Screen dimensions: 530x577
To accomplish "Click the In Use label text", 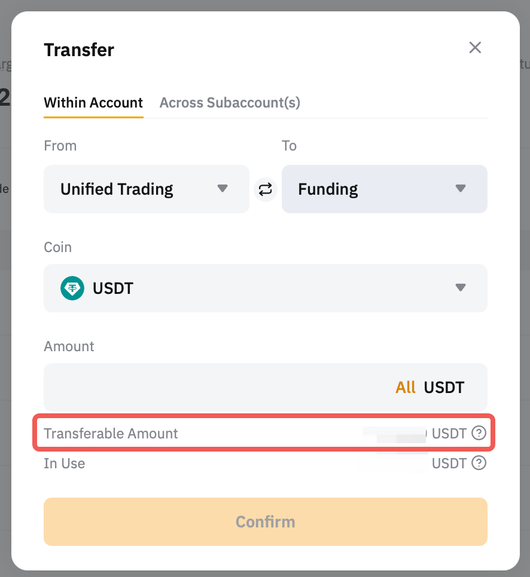I will pos(65,464).
